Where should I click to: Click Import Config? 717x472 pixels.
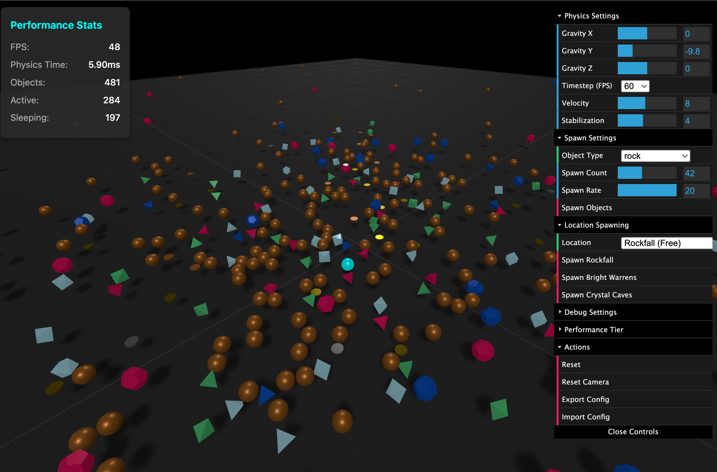coord(585,417)
